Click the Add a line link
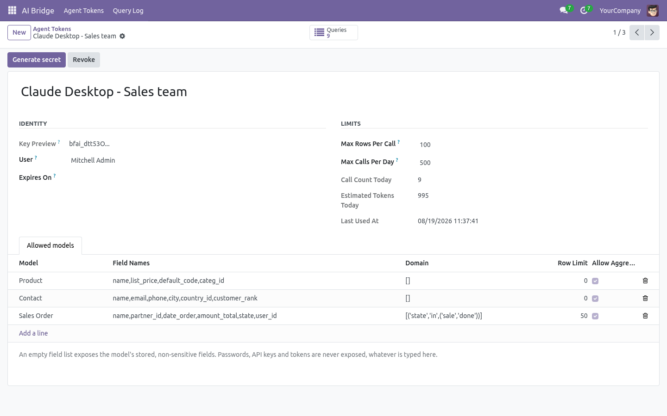The height and width of the screenshot is (416, 667). coord(33,333)
